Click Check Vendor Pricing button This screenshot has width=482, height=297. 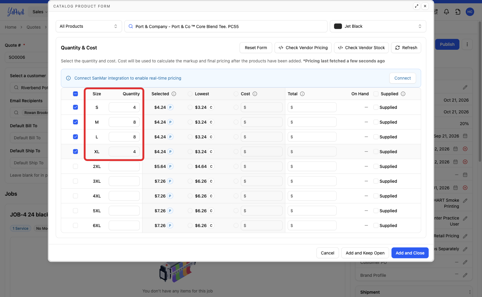(303, 48)
